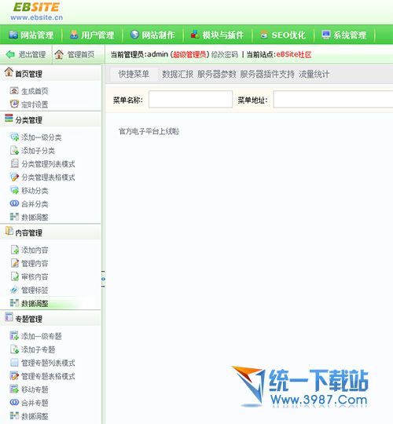Click the 添加一级专题 icon

pos(14,335)
